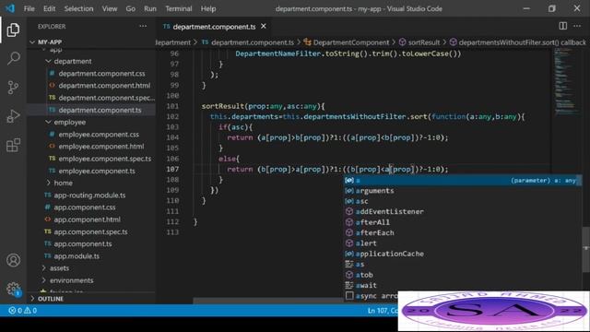Open the Help menu

click(x=208, y=8)
